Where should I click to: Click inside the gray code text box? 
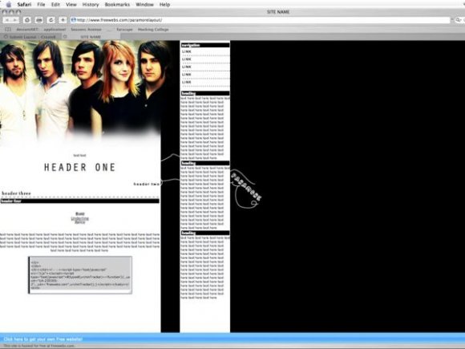[80, 275]
